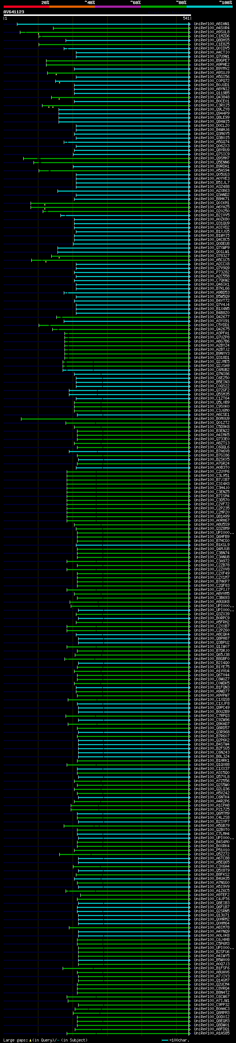Select the UniRef100_B4WHJ6 entry
Screen dimensions: 236x1043
[212, 129]
